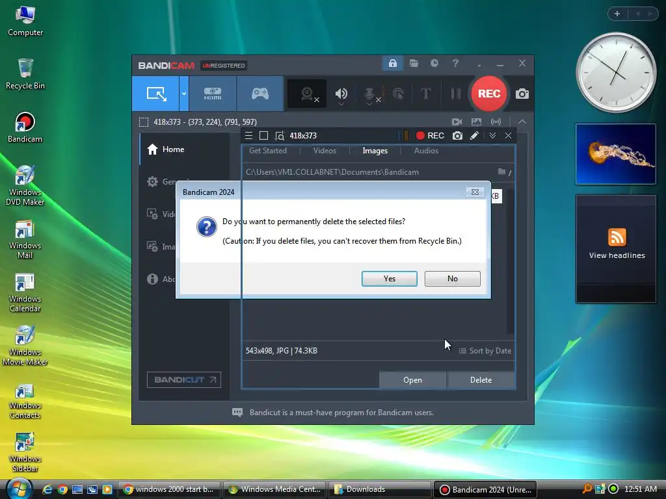The width and height of the screenshot is (666, 499).
Task: Click the folder icon beside the output path
Action: [x=501, y=172]
